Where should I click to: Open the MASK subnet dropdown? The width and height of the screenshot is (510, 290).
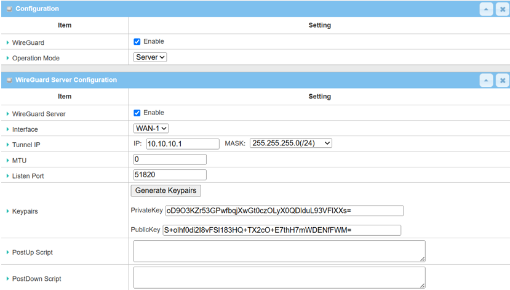[x=290, y=143]
